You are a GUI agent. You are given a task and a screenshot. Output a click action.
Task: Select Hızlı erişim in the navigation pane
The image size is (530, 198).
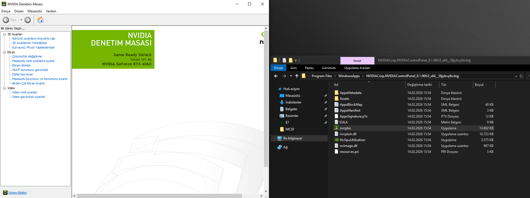[x=291, y=89]
